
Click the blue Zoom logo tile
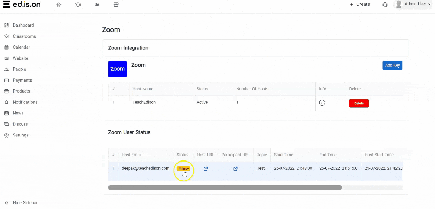pyautogui.click(x=117, y=69)
